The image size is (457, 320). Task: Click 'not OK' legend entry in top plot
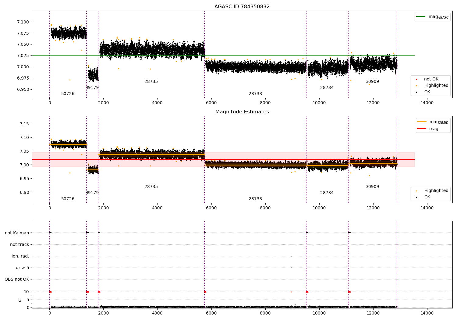431,79
